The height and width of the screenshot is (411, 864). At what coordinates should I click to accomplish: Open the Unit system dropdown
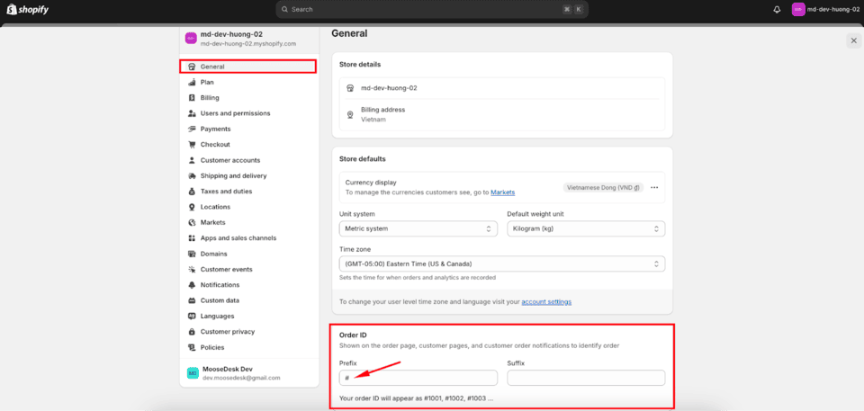click(418, 228)
